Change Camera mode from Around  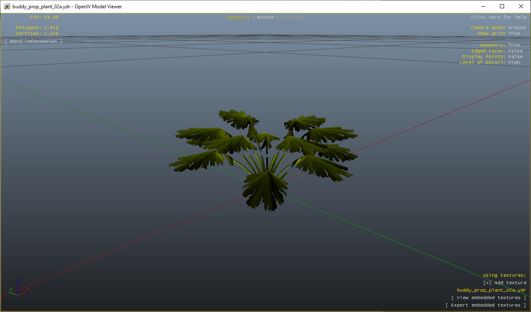[517, 28]
